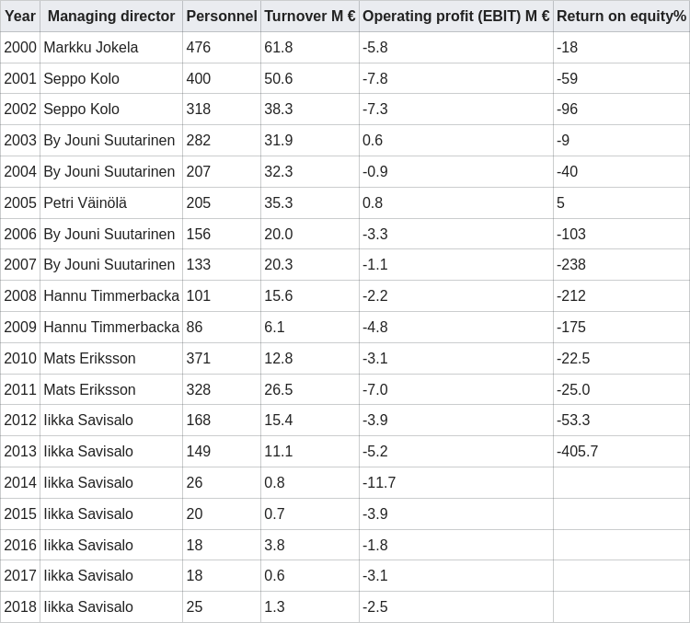Click the Year column header
Image resolution: width=690 pixels, height=623 pixels.
point(20,17)
